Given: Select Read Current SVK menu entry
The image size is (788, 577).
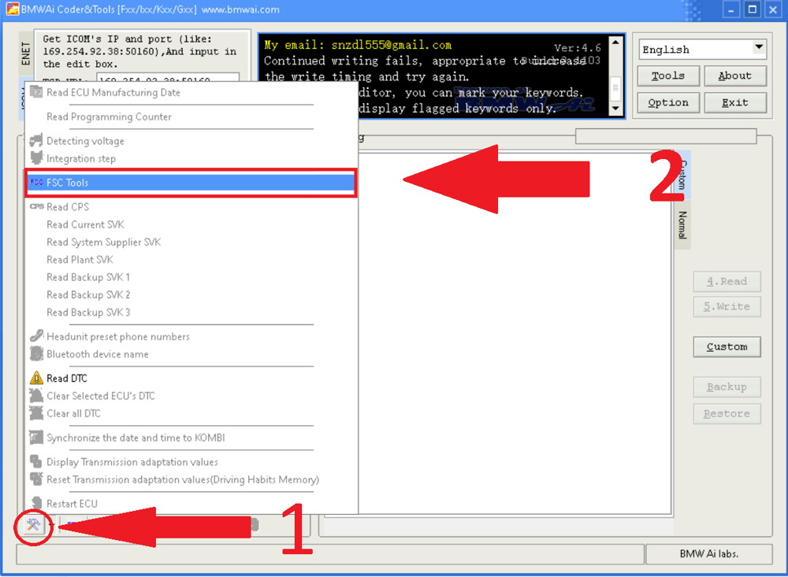Looking at the screenshot, I should point(85,224).
